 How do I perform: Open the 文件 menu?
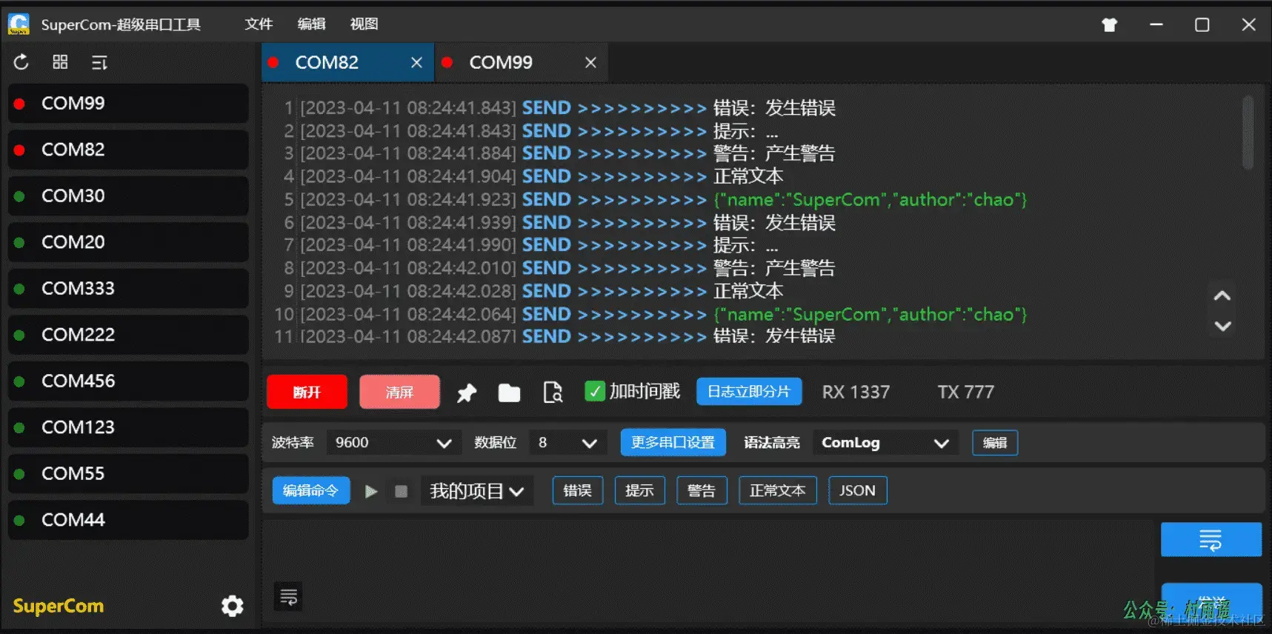click(x=259, y=24)
